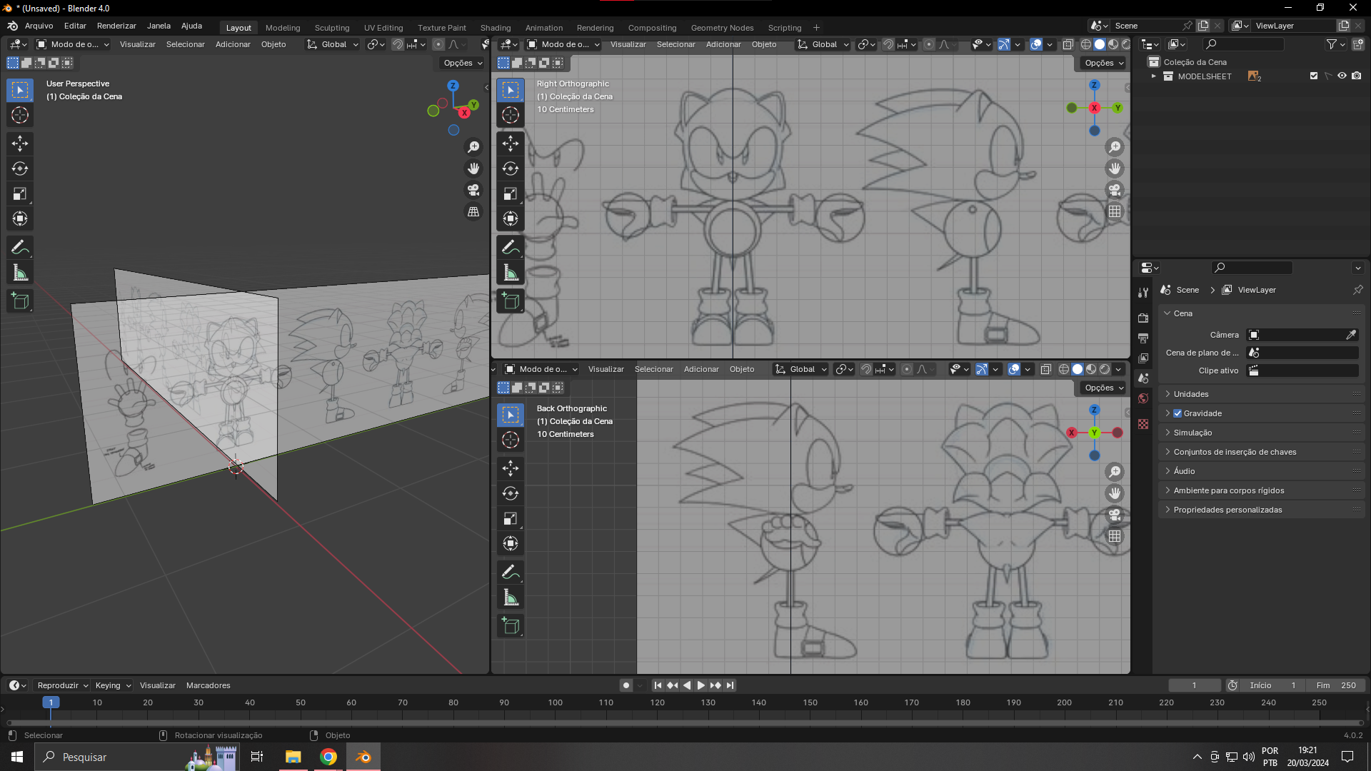Select the Move tool in left viewport
The width and height of the screenshot is (1371, 771).
pyautogui.click(x=20, y=143)
